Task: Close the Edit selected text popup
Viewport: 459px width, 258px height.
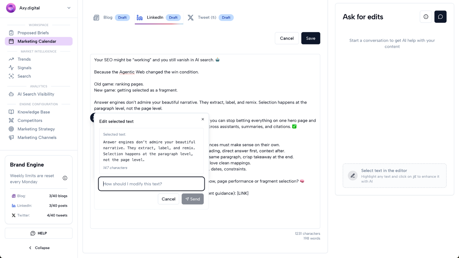Action: click(203, 119)
